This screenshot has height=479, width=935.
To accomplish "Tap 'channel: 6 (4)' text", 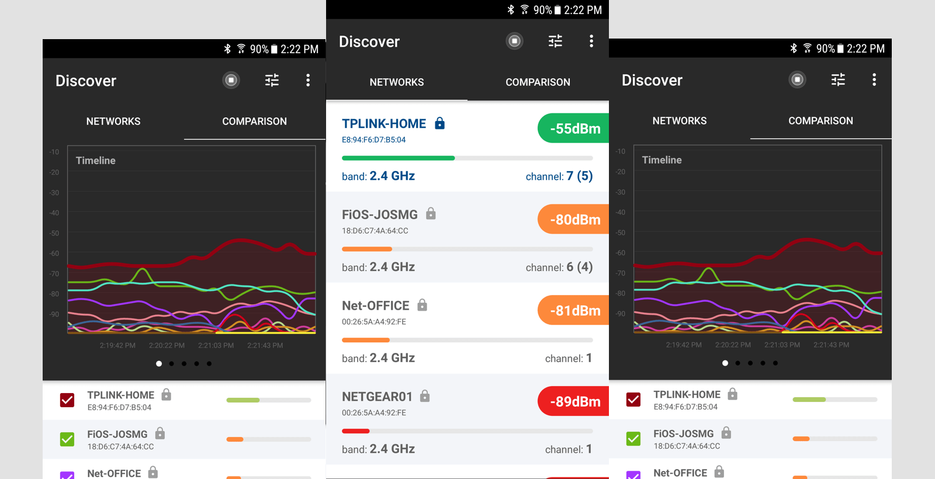I will point(559,268).
